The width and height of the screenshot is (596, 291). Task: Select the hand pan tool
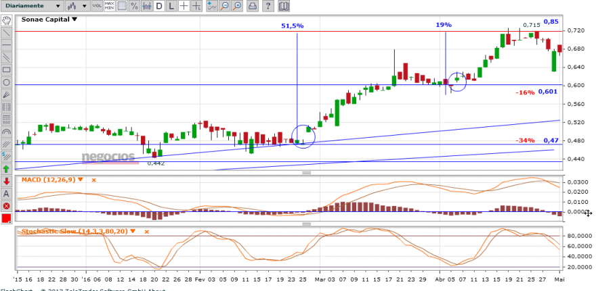pyautogui.click(x=7, y=20)
